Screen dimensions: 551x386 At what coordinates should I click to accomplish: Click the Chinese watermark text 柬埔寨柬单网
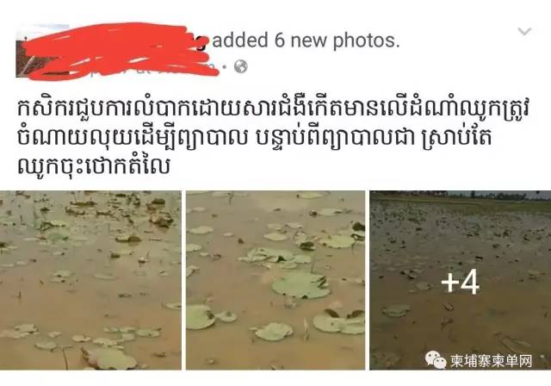(x=492, y=361)
